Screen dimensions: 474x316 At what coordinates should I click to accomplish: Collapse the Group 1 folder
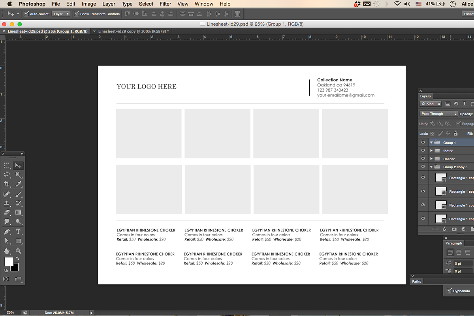point(431,143)
